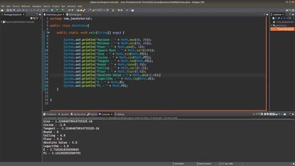
Task: Click the Open Perspective icon
Action: click(287, 10)
